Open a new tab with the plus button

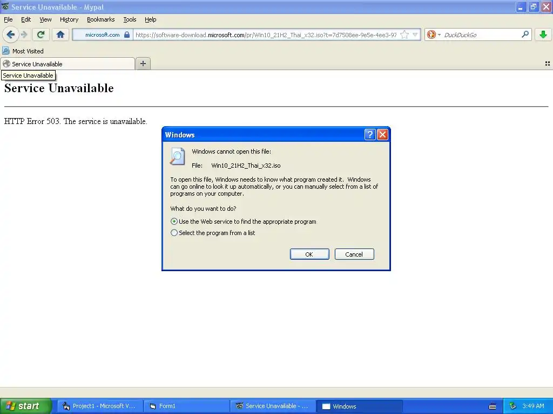143,64
